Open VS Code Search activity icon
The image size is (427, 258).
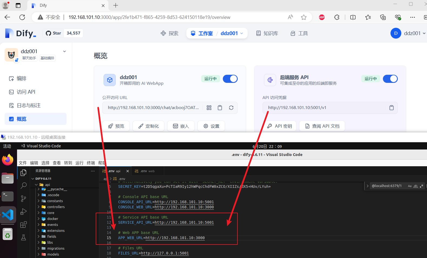pyautogui.click(x=24, y=185)
